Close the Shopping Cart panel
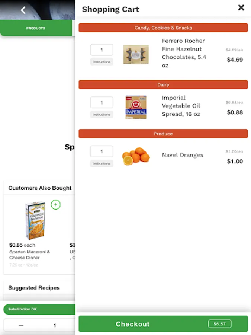The height and width of the screenshot is (335, 251). (241, 7)
